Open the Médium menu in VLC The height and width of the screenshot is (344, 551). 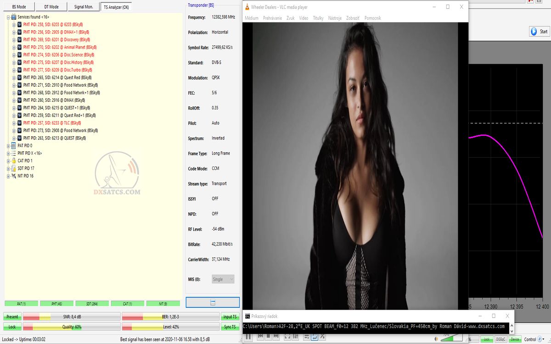click(x=252, y=18)
